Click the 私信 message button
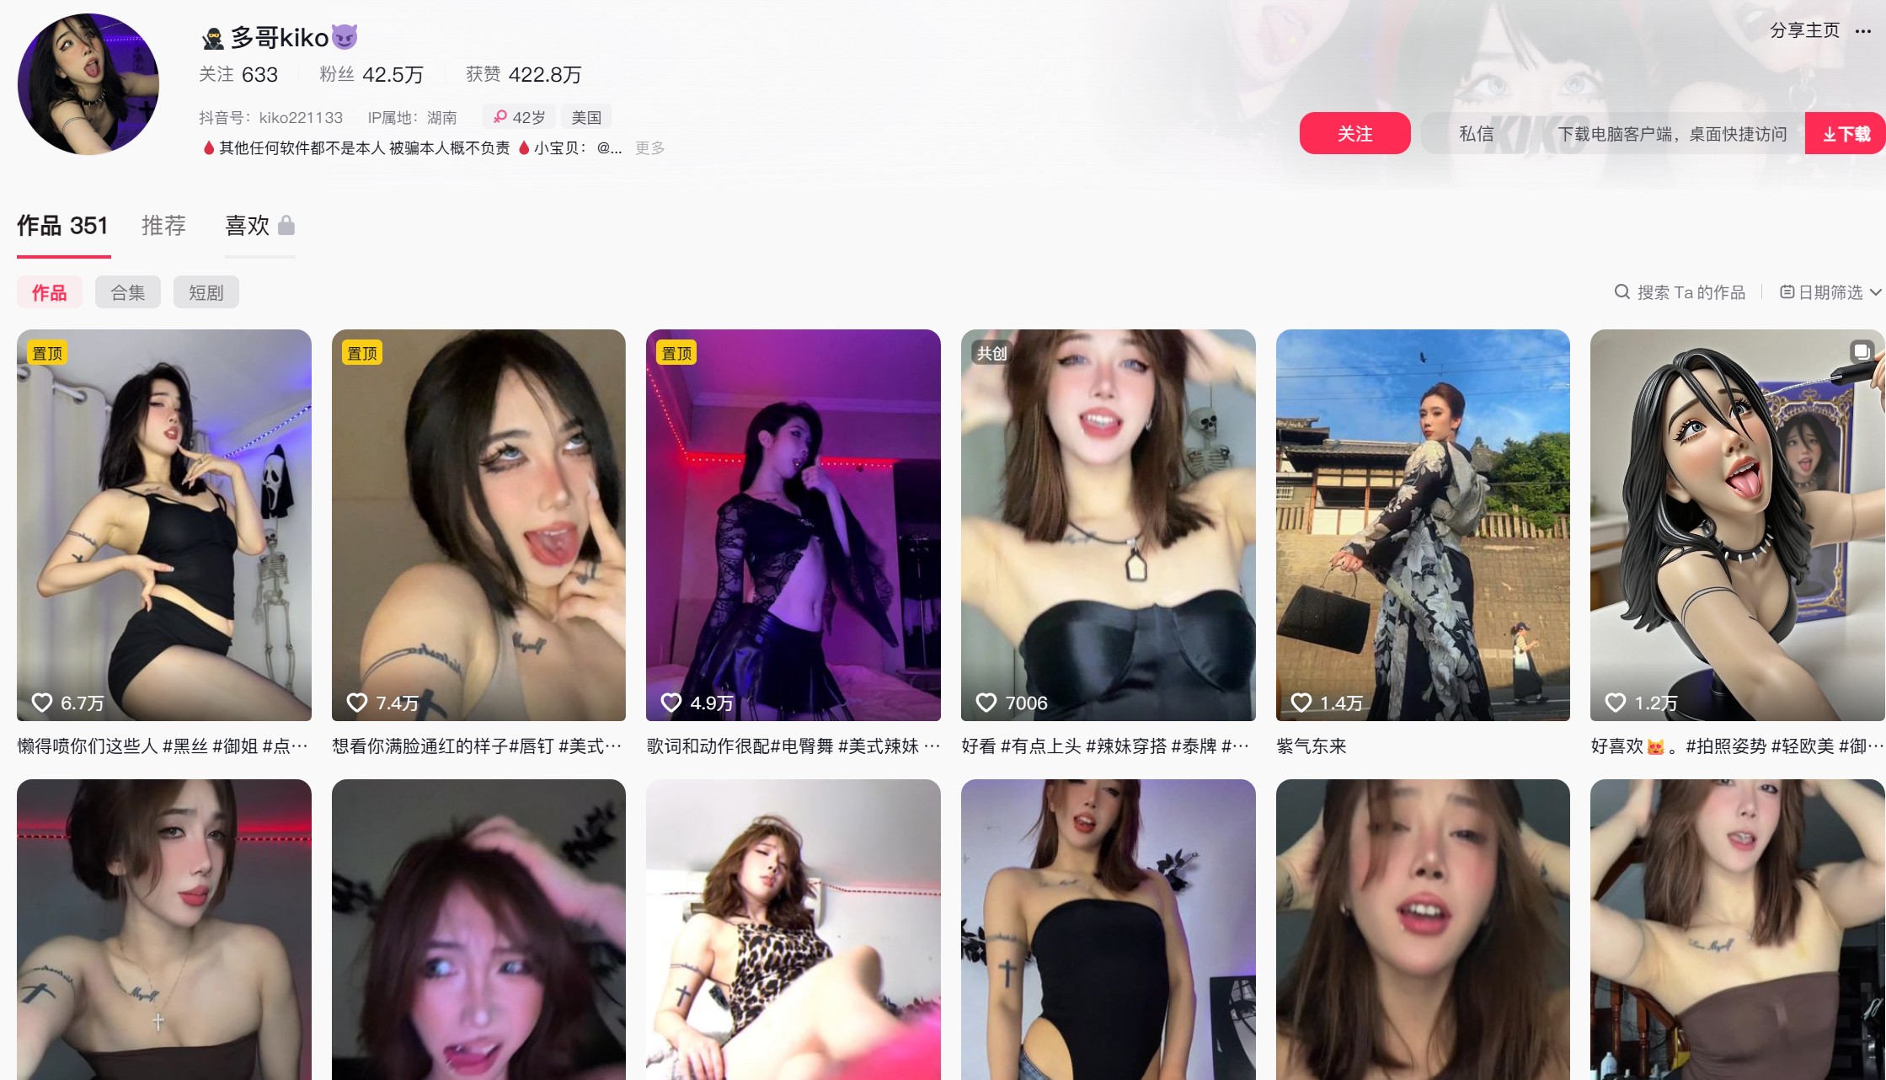The height and width of the screenshot is (1080, 1886). click(x=1476, y=133)
